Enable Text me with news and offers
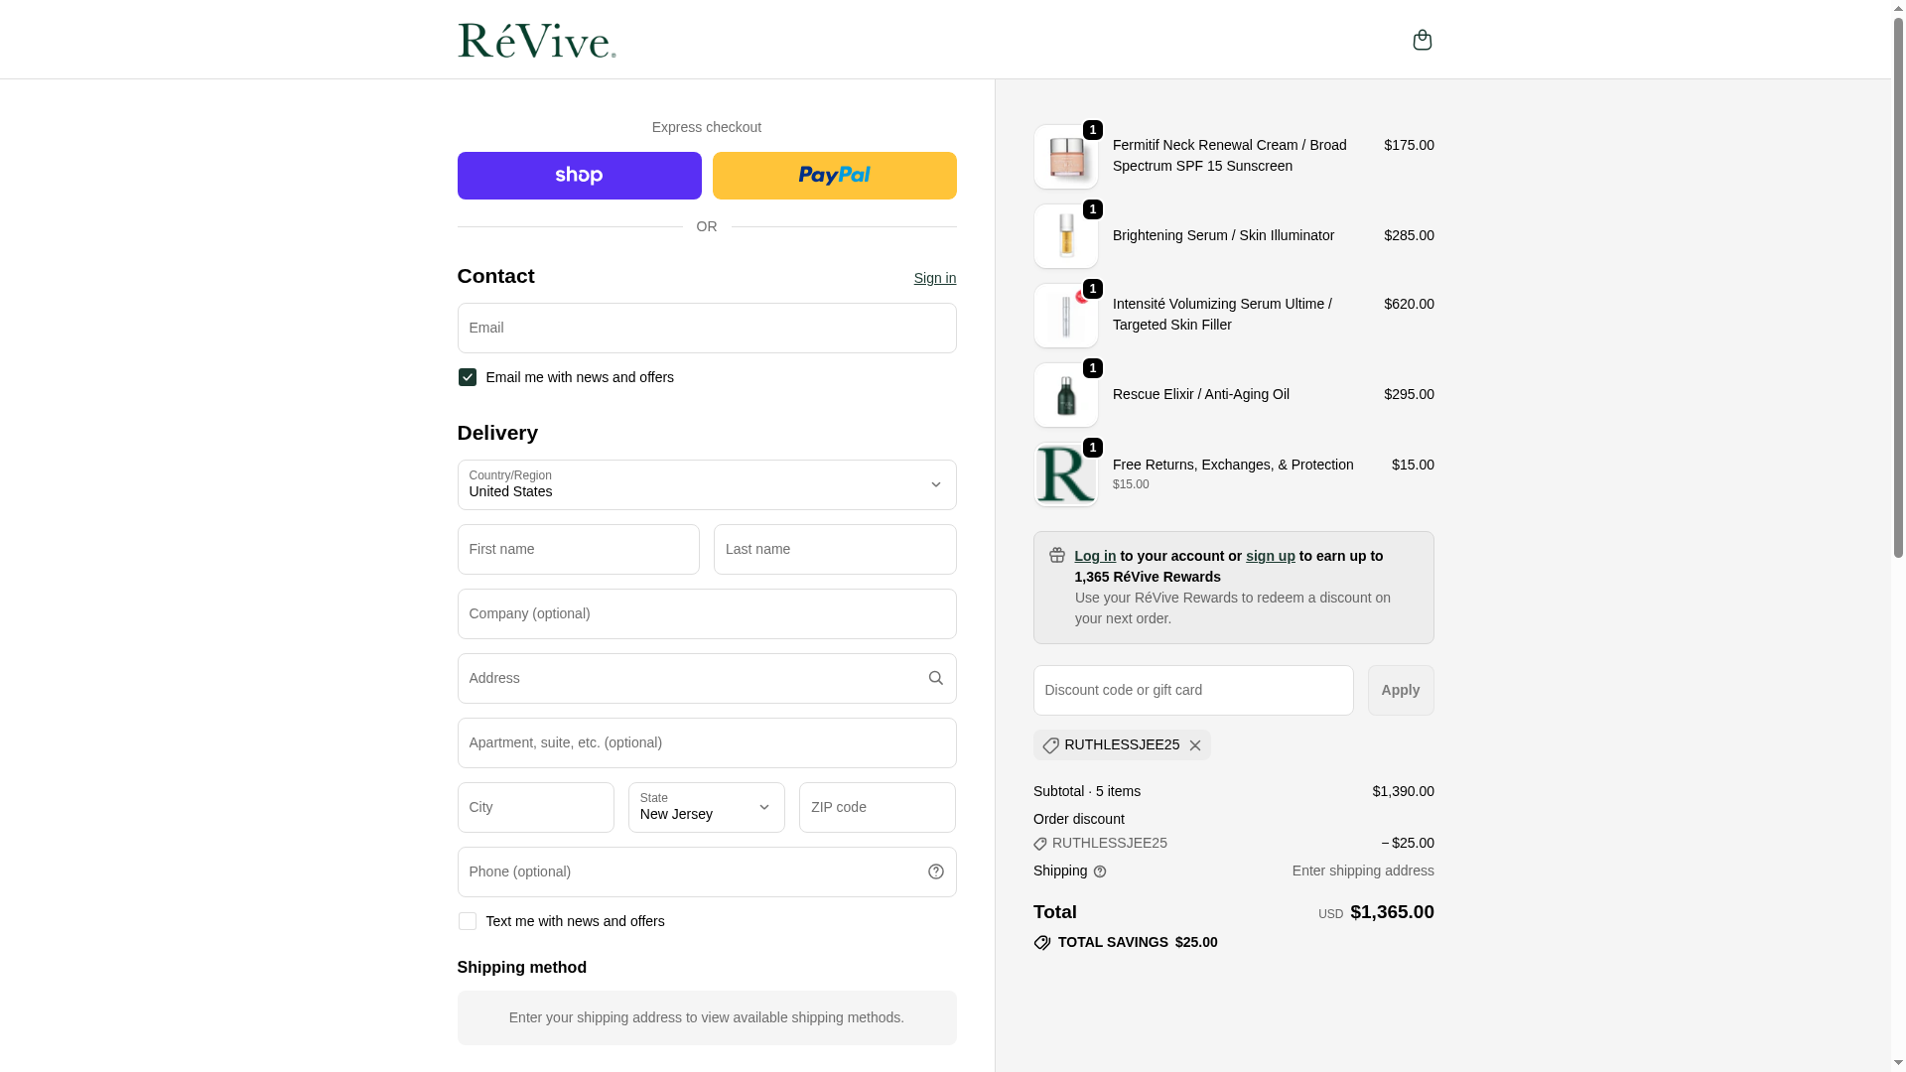This screenshot has height=1072, width=1906. [468, 921]
